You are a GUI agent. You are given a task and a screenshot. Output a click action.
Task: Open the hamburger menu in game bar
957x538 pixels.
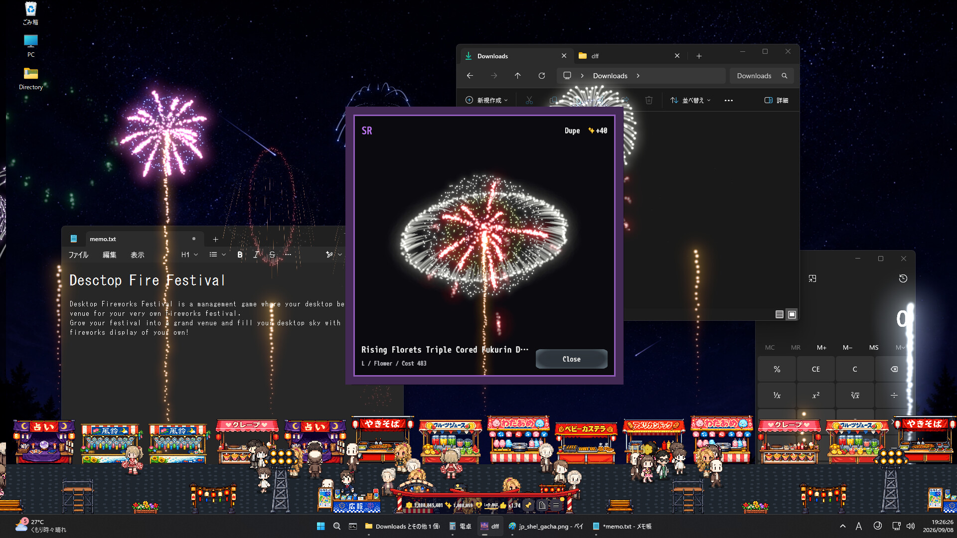556,505
